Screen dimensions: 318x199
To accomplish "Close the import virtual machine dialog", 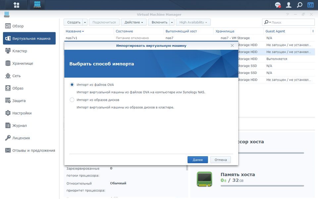I will pos(232,46).
